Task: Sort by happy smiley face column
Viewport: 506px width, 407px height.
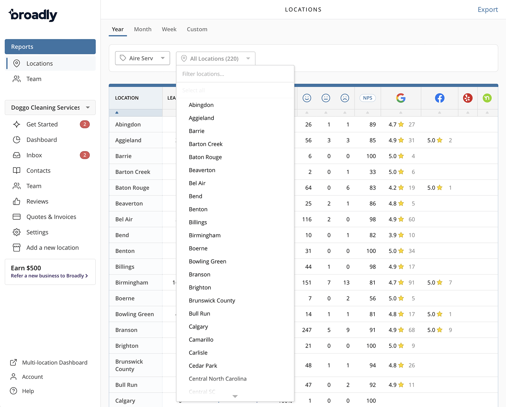Action: click(x=307, y=98)
